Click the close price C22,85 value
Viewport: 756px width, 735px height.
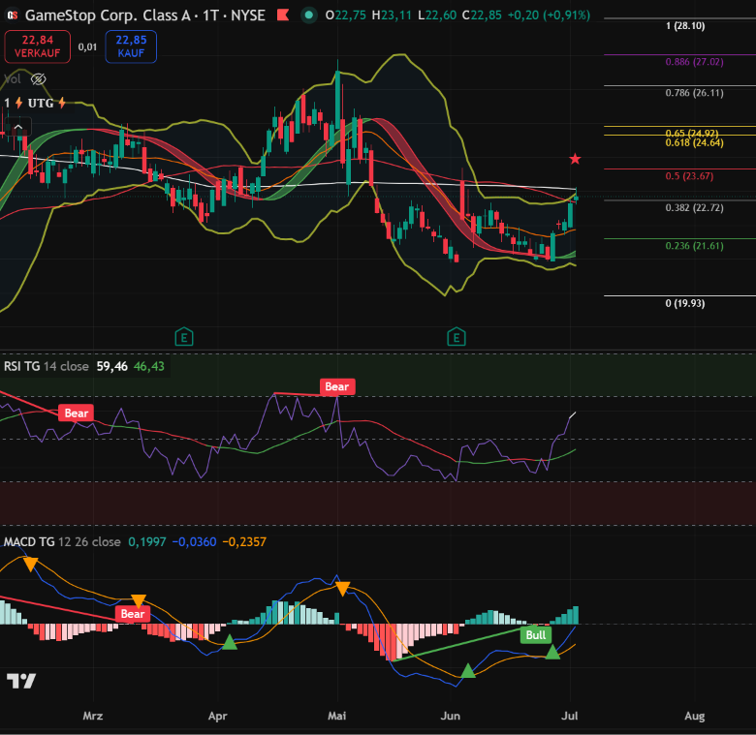(x=482, y=15)
